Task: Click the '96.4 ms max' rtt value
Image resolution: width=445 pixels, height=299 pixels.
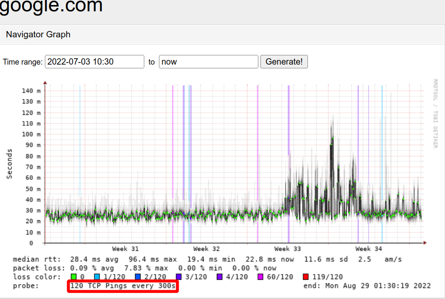Action: [153, 259]
